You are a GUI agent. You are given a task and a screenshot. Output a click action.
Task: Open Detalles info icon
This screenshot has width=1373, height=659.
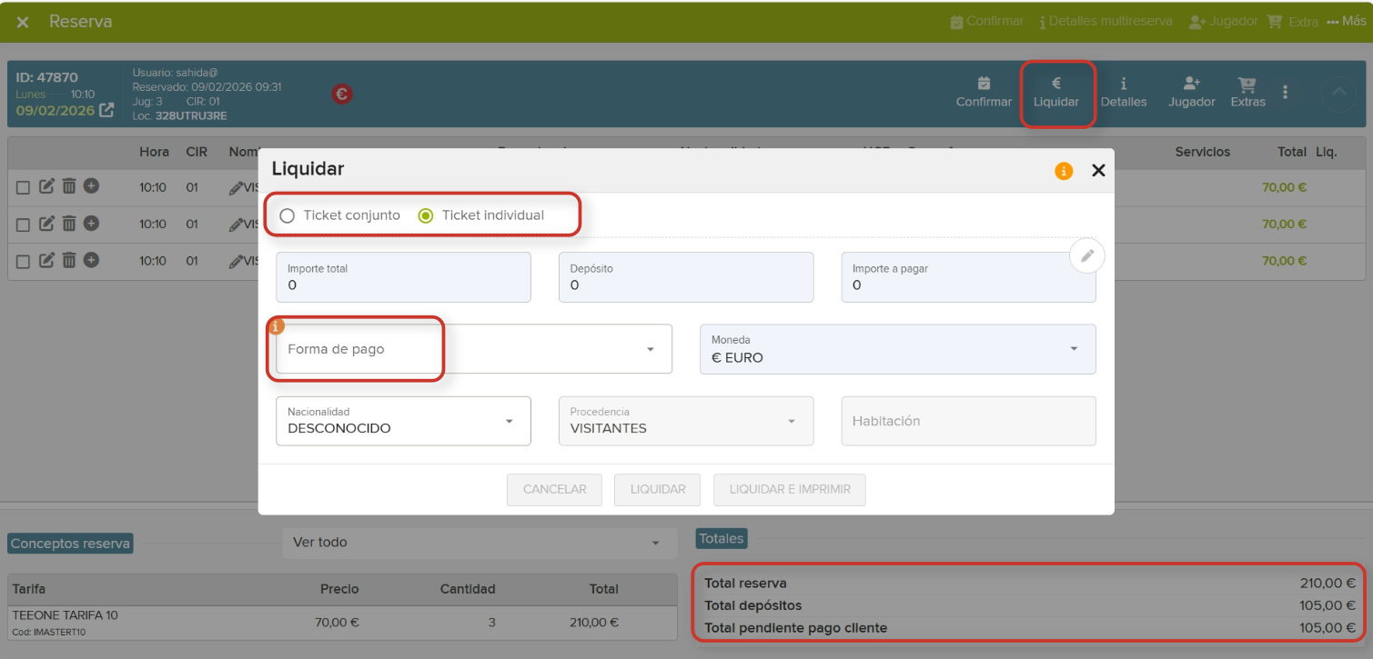click(1124, 84)
